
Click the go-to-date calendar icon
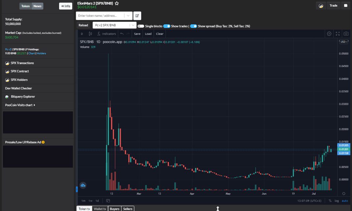[108, 200]
